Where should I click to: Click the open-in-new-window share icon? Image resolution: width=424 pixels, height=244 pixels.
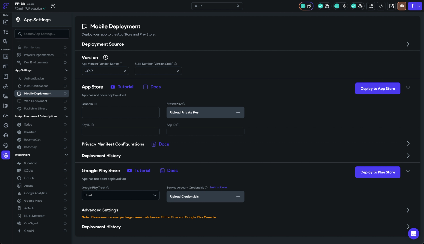pyautogui.click(x=391, y=6)
